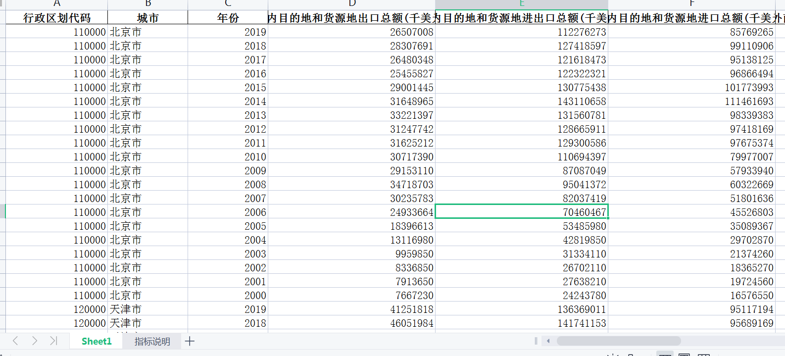This screenshot has height=356, width=785.
Task: Select cell with value 128665911
Action: 522,129
